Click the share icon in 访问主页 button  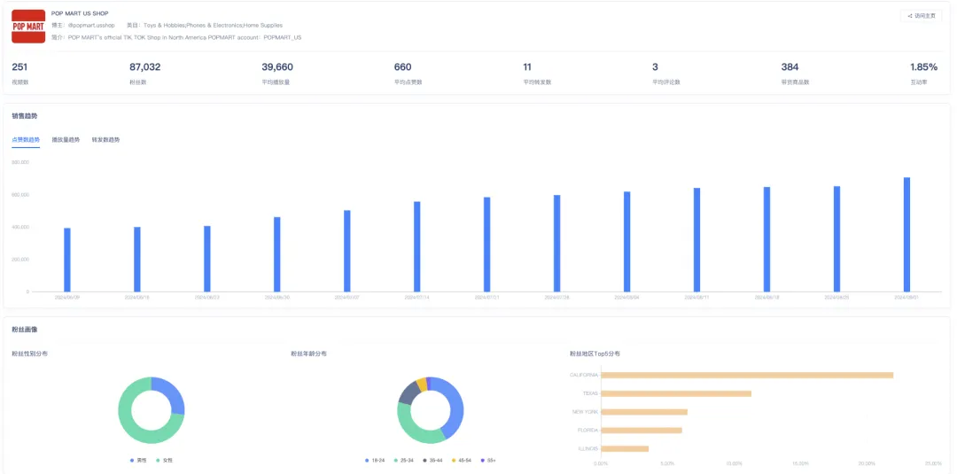[910, 16]
